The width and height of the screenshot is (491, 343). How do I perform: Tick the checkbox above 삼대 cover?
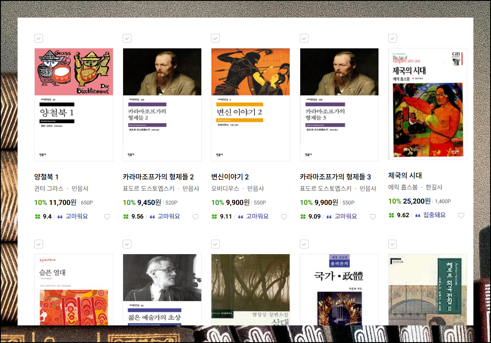[x=215, y=244]
